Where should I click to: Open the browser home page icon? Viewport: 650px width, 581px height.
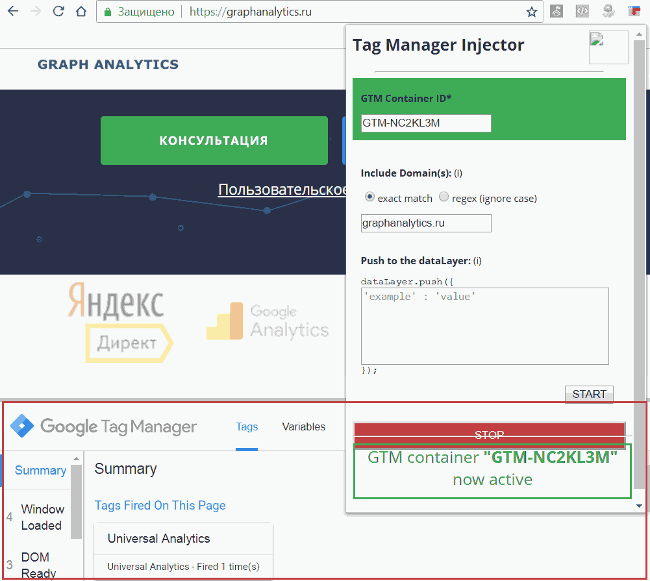(x=81, y=11)
